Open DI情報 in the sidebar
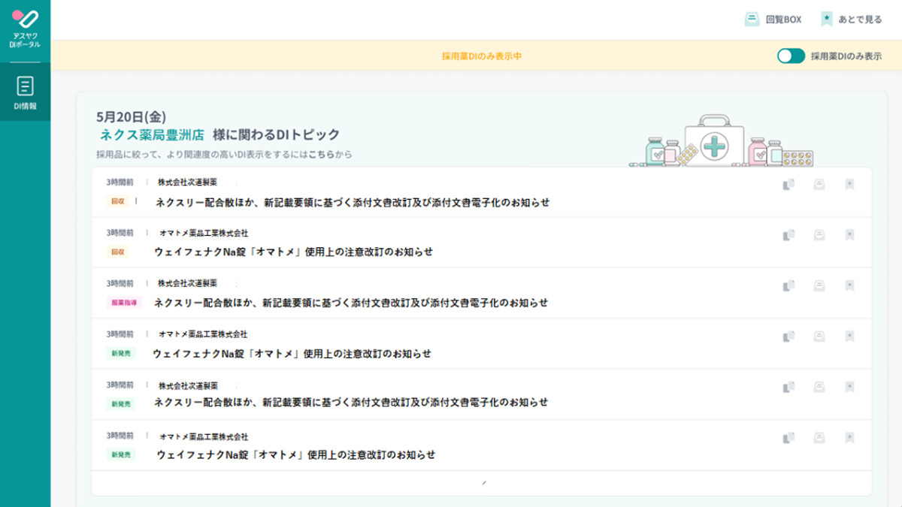 [x=25, y=92]
